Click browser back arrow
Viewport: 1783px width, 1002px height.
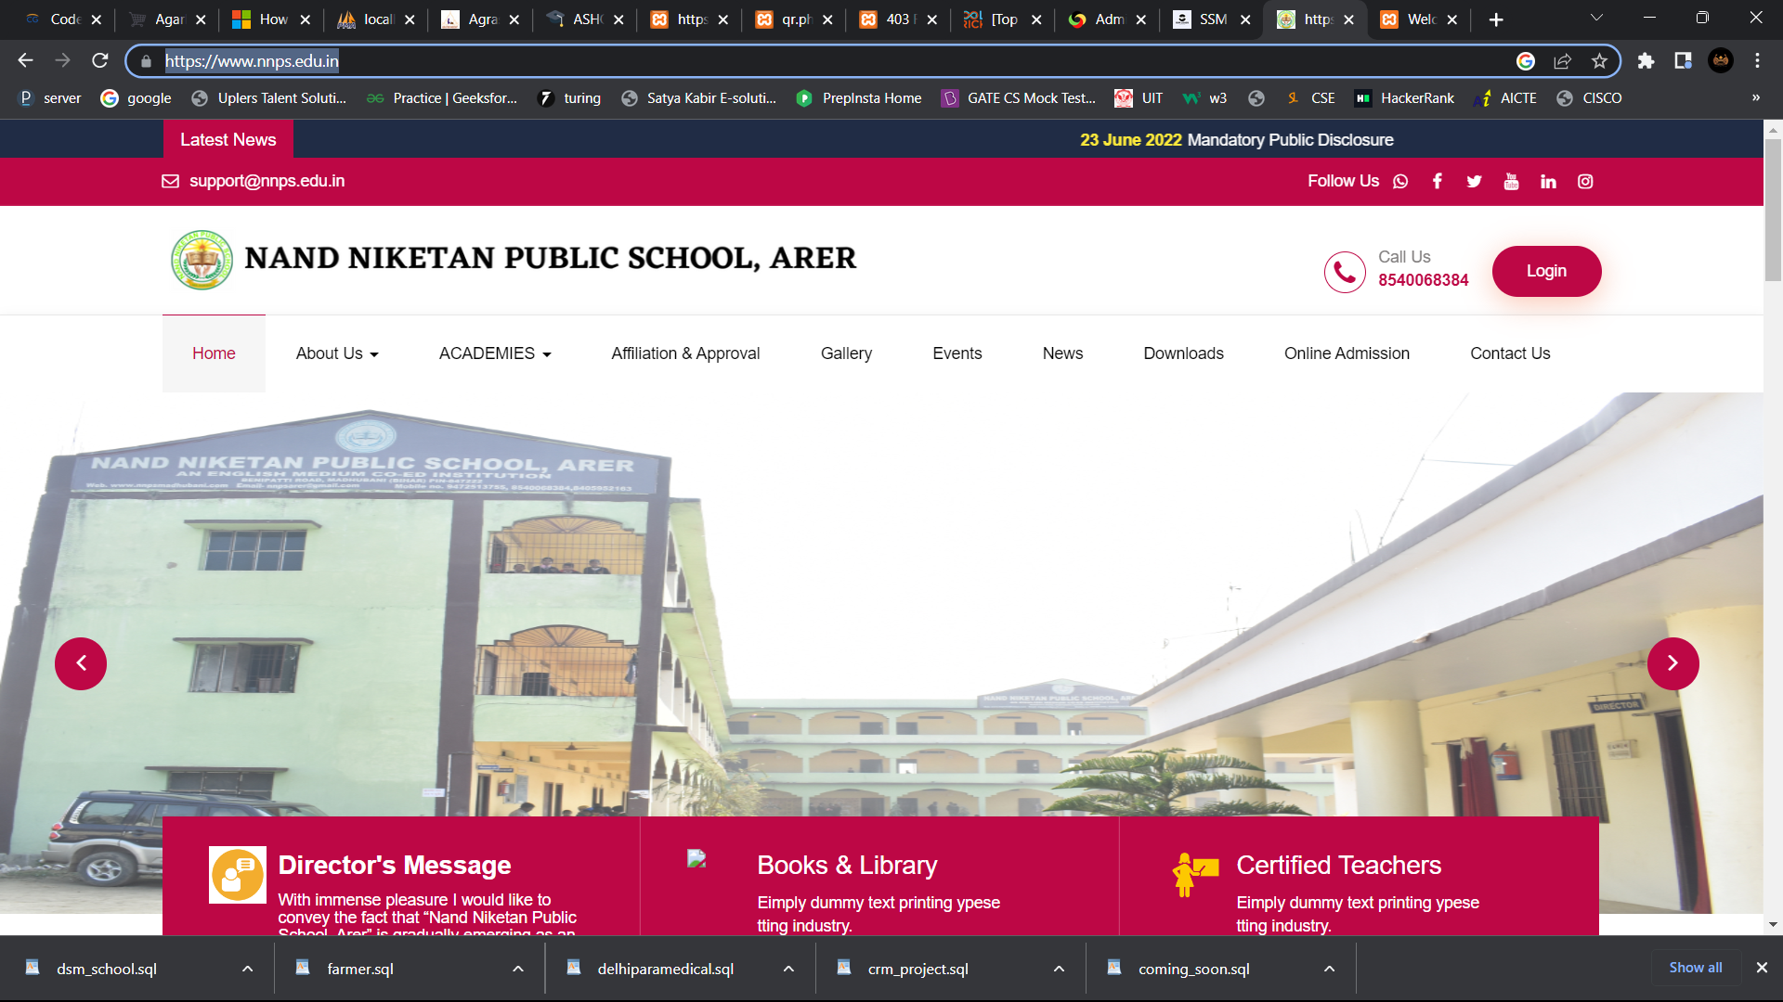[x=25, y=60]
